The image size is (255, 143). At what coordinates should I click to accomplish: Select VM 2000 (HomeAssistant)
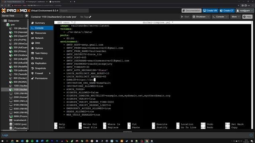pyautogui.click(x=20, y=97)
